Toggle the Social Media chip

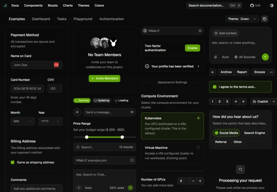[226, 133]
